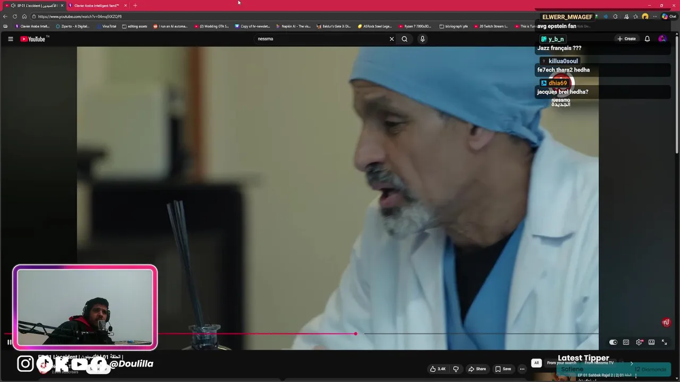Open 'Napkin AI - The vis...' bookmark
The image size is (680, 382).
(293, 26)
